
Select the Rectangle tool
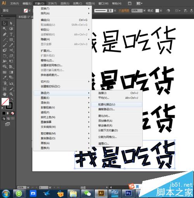pos(11,40)
